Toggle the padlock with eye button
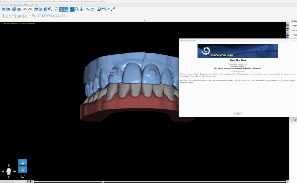The image size is (297, 183). click(66, 9)
